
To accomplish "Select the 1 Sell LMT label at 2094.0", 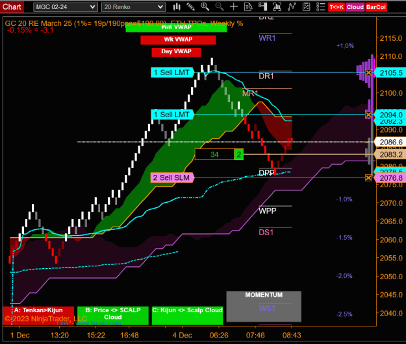I will [172, 115].
